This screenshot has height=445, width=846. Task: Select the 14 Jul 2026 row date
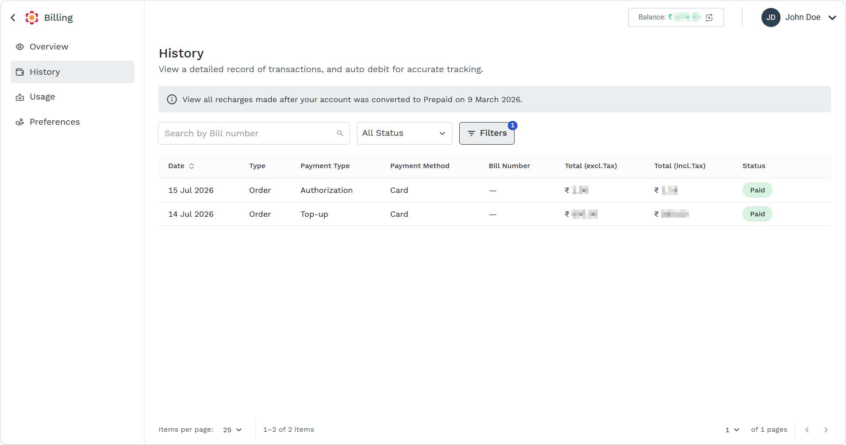tap(191, 214)
